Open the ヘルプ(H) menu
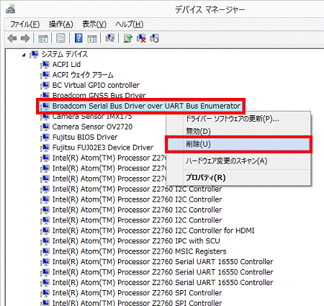 (130, 24)
